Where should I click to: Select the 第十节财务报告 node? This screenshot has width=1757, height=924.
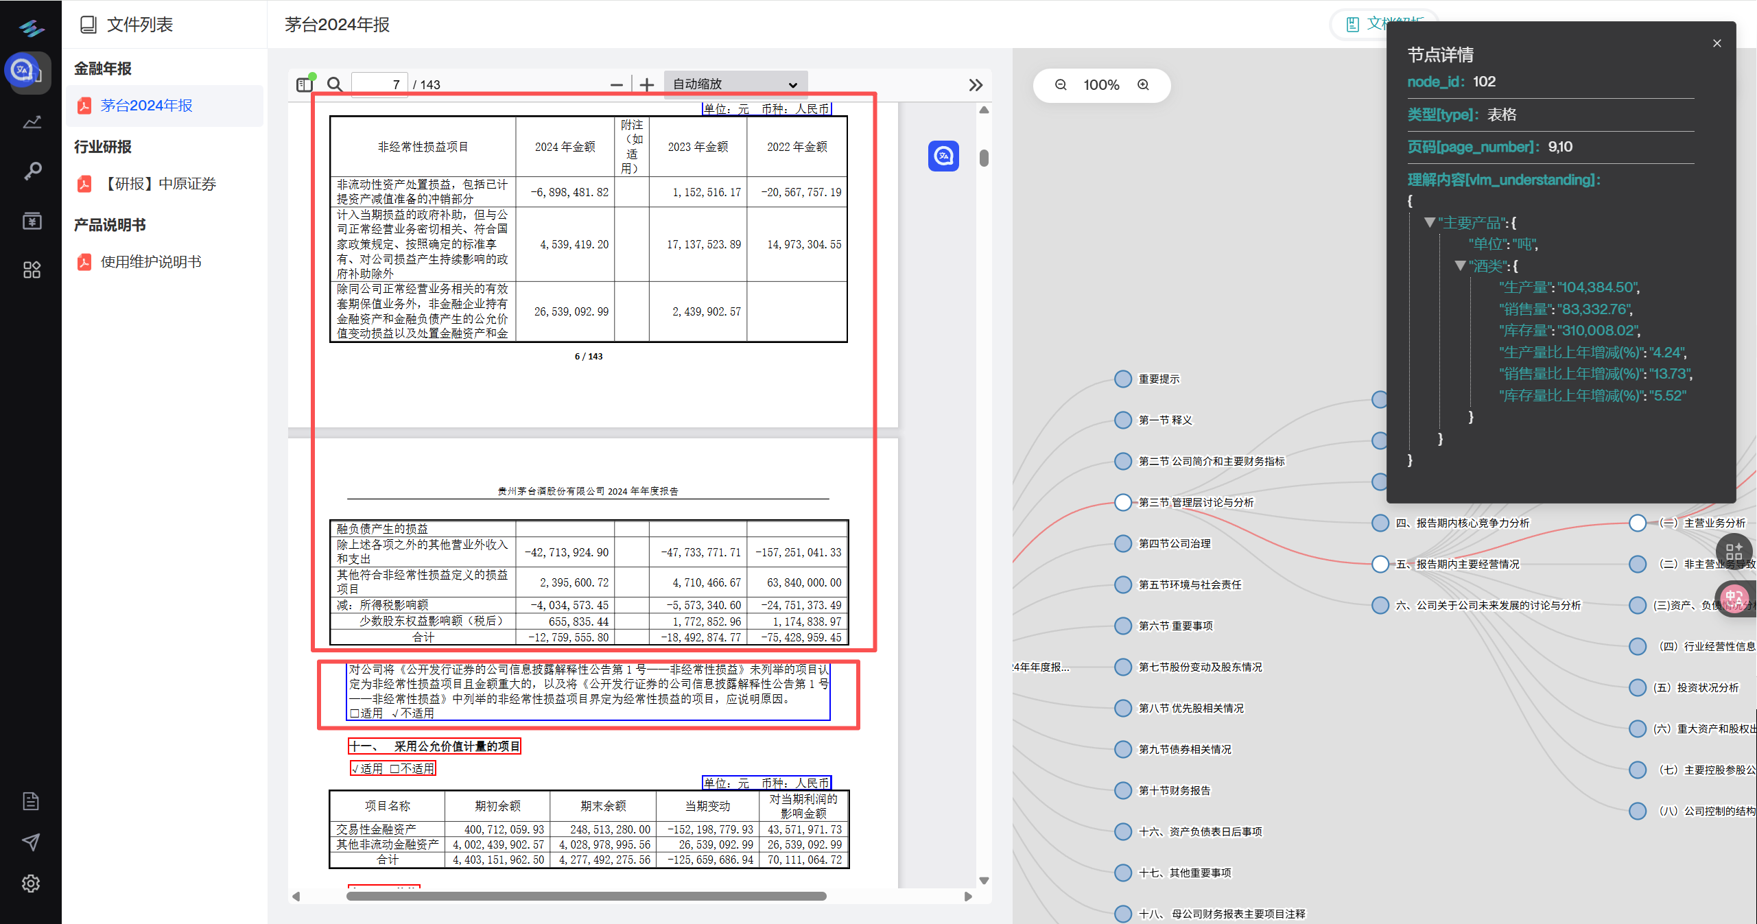(x=1123, y=790)
